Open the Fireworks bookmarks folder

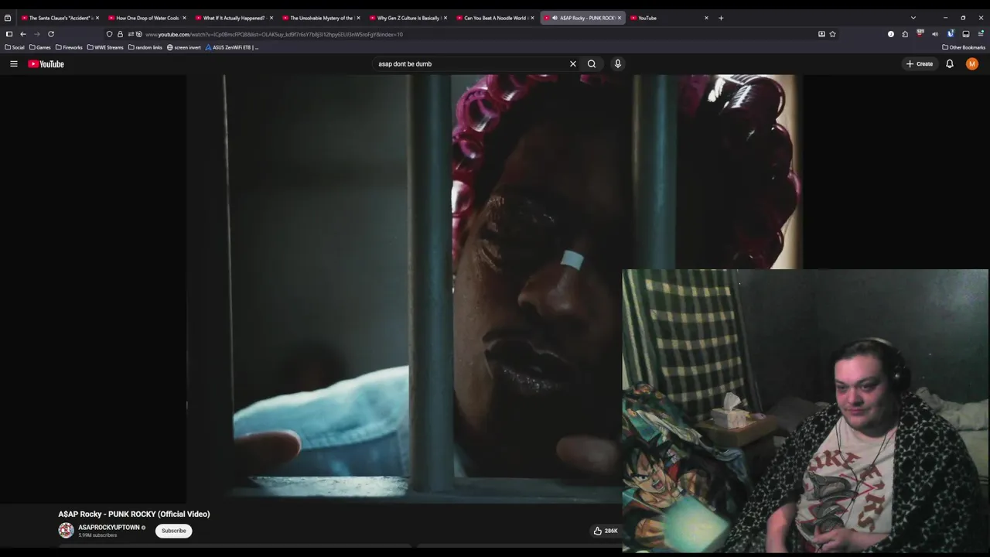[x=69, y=47]
